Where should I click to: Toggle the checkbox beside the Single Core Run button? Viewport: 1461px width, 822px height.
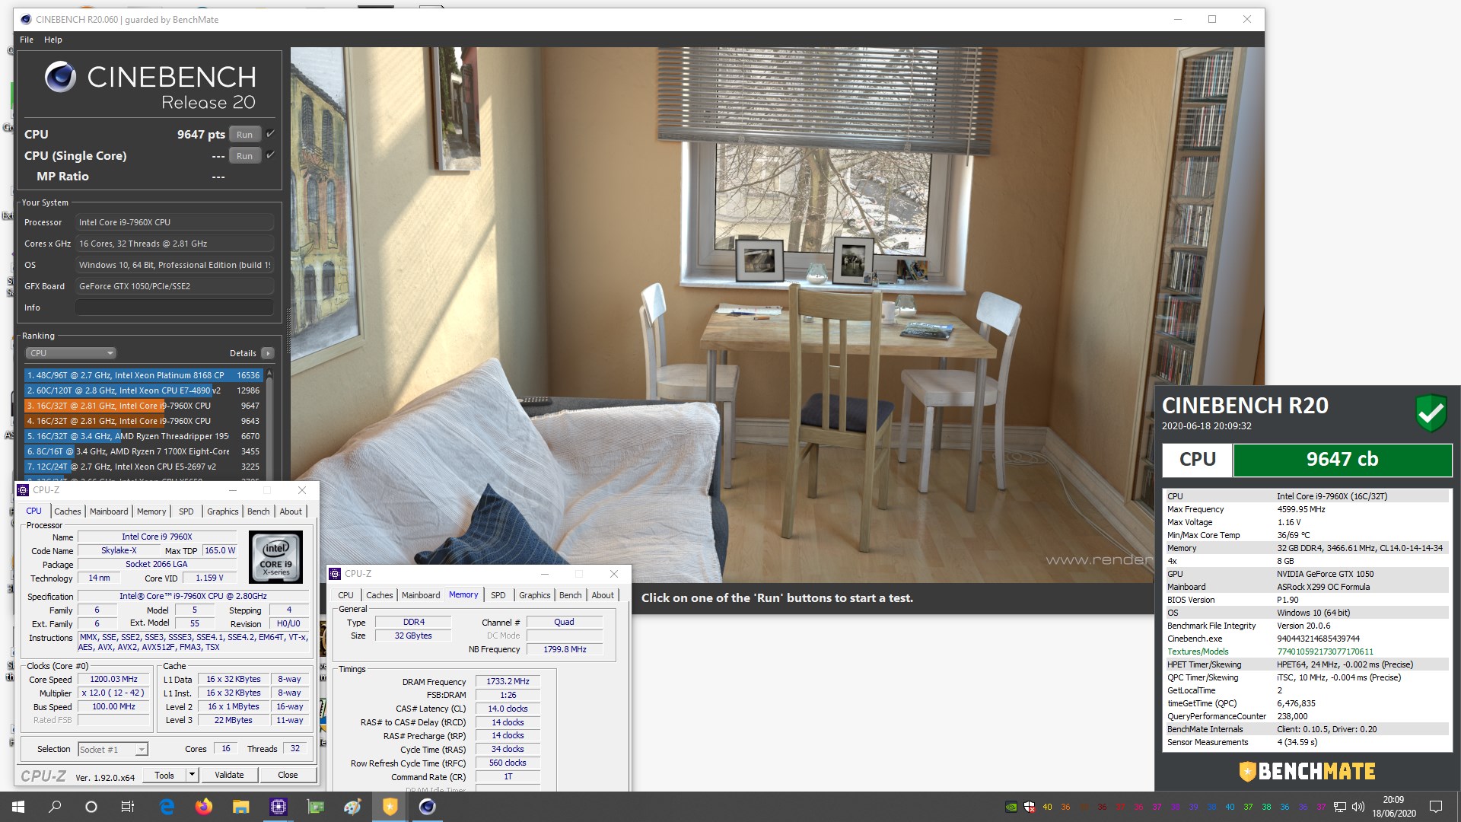click(270, 155)
